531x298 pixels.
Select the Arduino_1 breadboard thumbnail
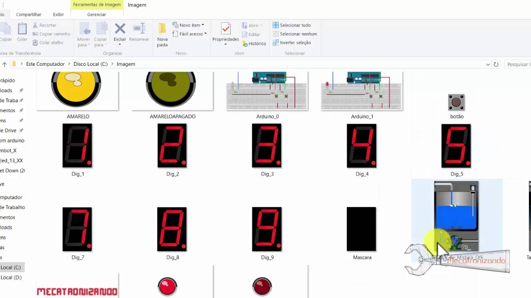click(x=362, y=91)
